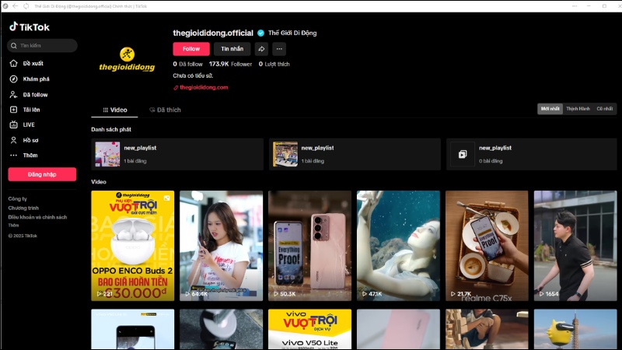
Task: Open Đã follow people icon
Action: pos(13,94)
